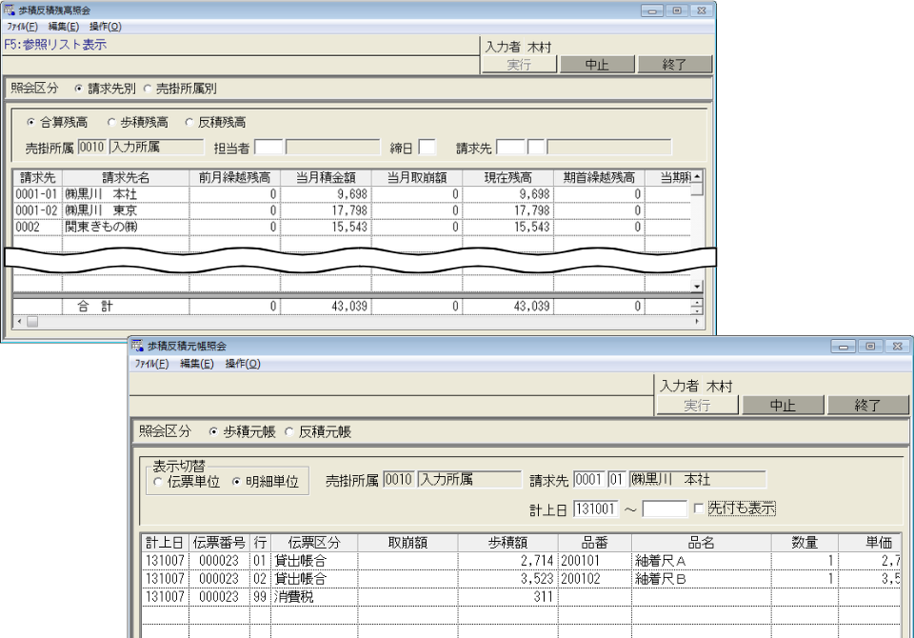The width and height of the screenshot is (914, 638).
Task: Choose the 歩積残高 radio button
Action: [x=112, y=123]
